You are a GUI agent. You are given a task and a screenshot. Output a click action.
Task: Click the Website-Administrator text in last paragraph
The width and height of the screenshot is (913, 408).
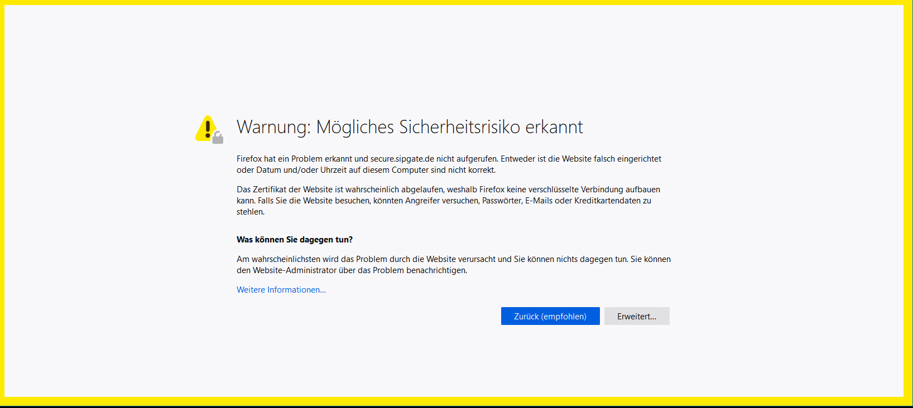(x=294, y=270)
